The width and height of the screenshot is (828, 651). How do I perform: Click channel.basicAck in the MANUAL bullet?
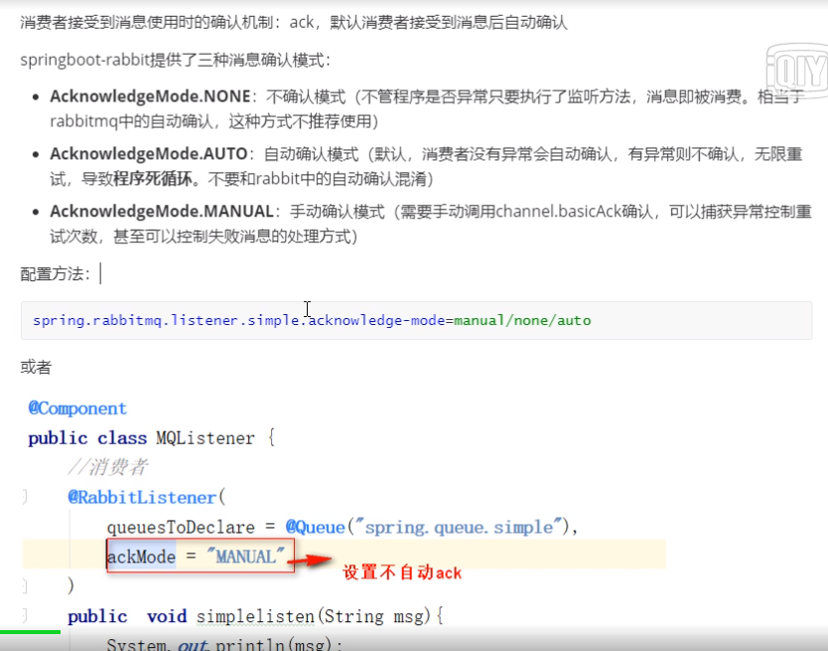558,212
